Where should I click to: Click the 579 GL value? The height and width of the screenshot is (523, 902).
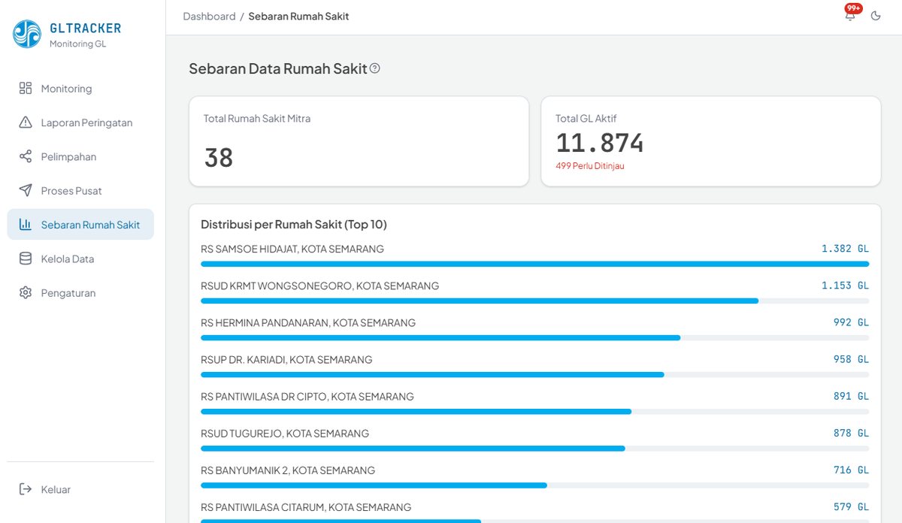[x=851, y=506]
